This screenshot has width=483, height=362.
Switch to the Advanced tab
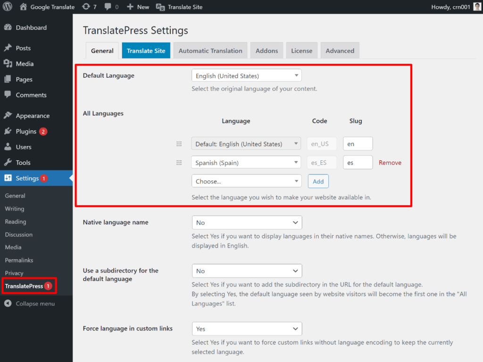[x=340, y=50]
